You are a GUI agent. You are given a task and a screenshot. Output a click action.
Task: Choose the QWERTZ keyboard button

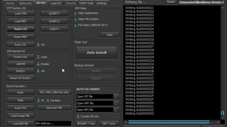[x=54, y=21]
